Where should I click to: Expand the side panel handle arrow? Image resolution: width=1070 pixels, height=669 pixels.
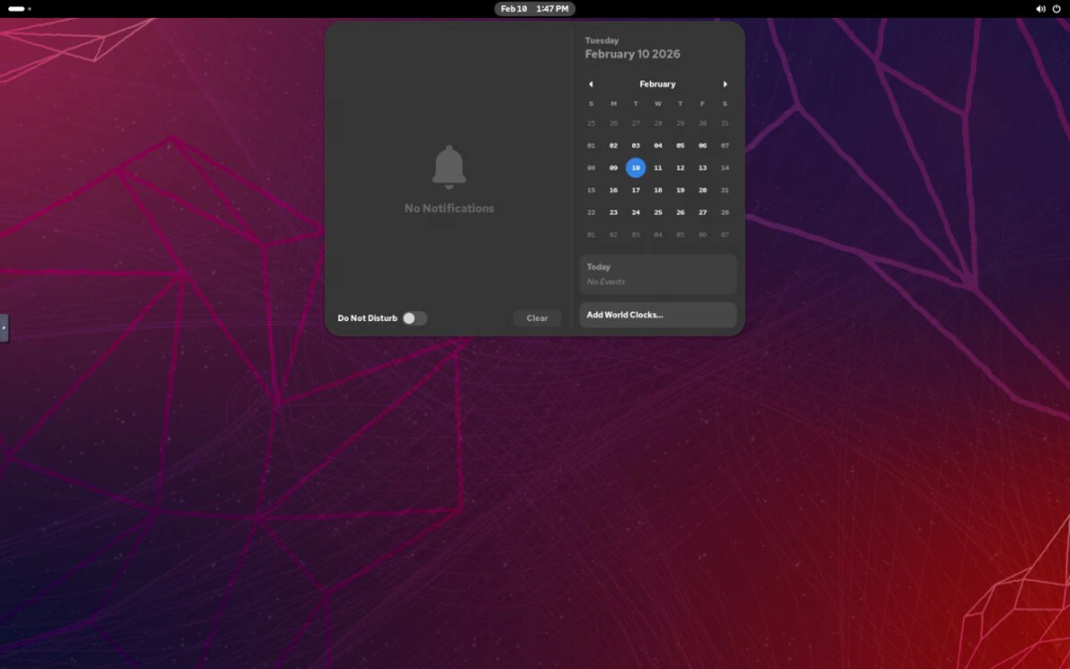4,328
